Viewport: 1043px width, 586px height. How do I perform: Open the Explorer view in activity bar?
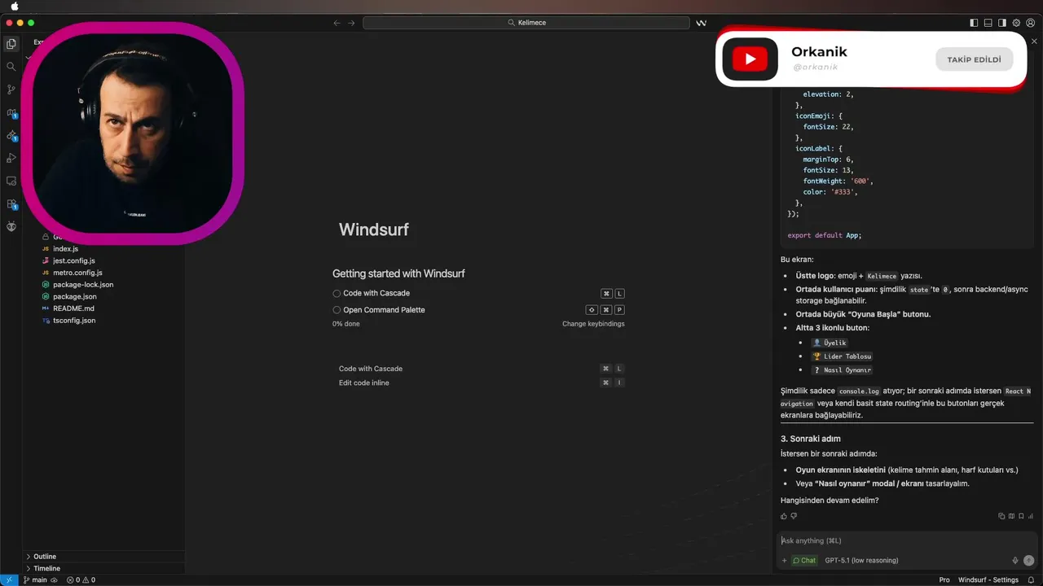[x=11, y=44]
